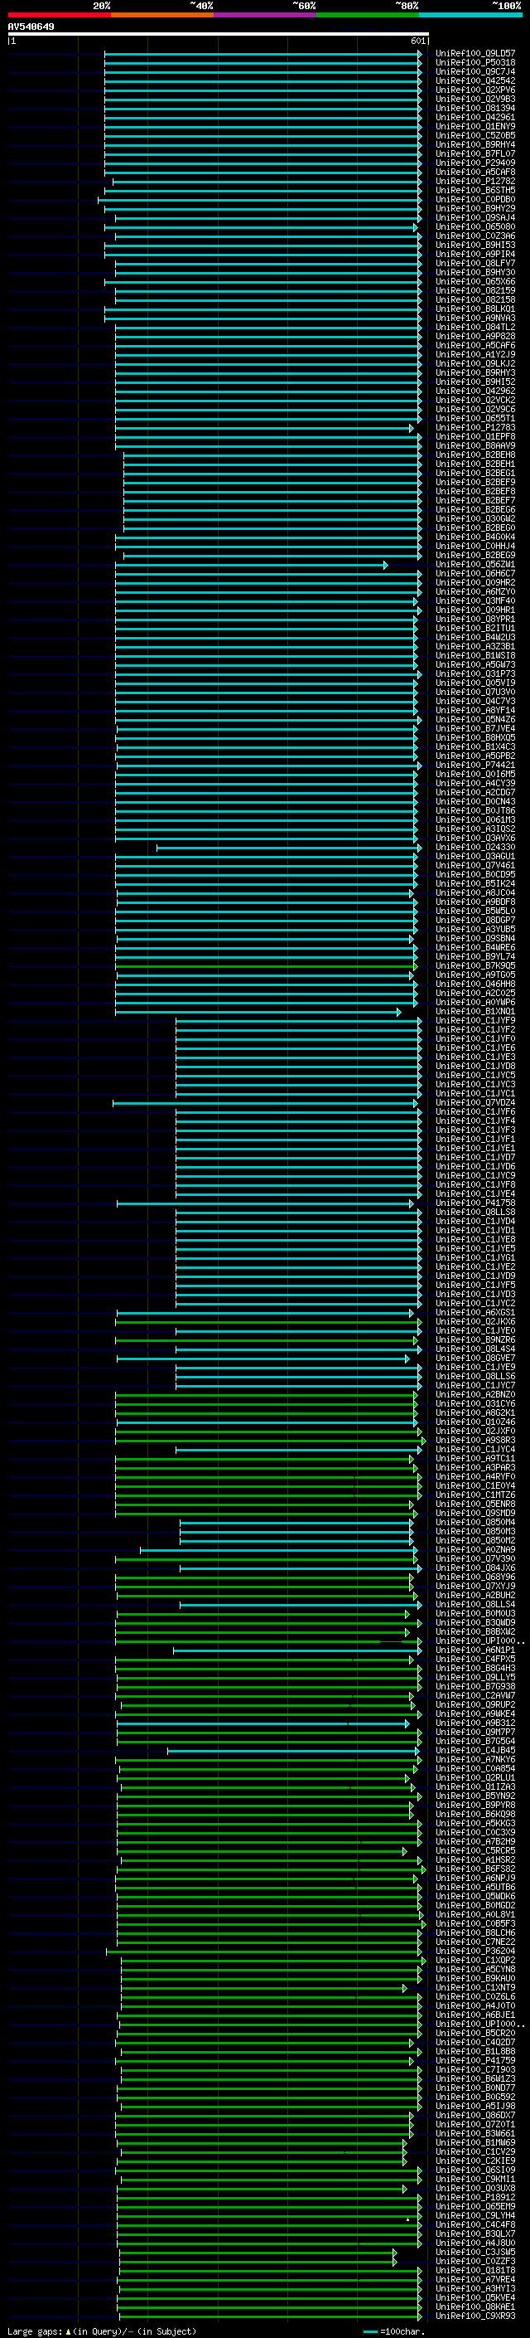530x2338 pixels.
Task: Select hit label UniRef100_Q2RLU1
Action: coord(475,1777)
